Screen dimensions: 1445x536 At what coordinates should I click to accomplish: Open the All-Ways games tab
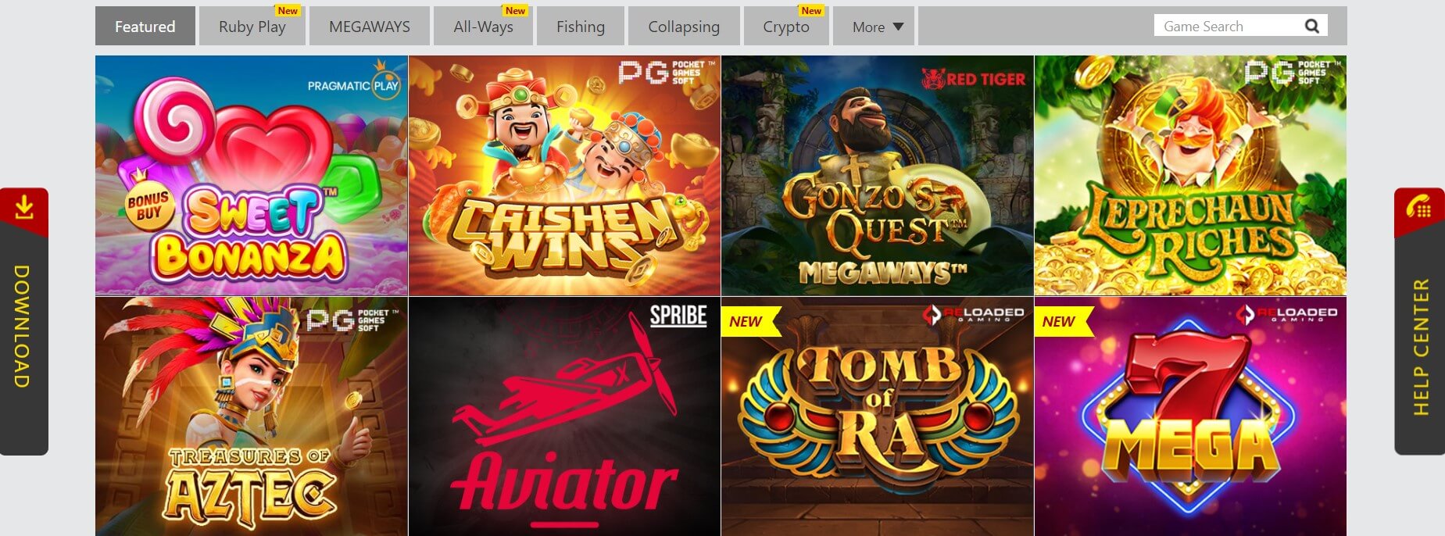click(x=483, y=26)
